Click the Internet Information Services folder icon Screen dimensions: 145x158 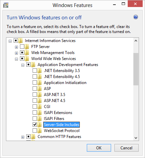coord(20,41)
